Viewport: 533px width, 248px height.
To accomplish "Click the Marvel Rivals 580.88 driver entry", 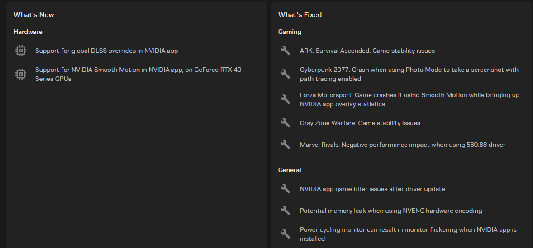I will pyautogui.click(x=403, y=145).
